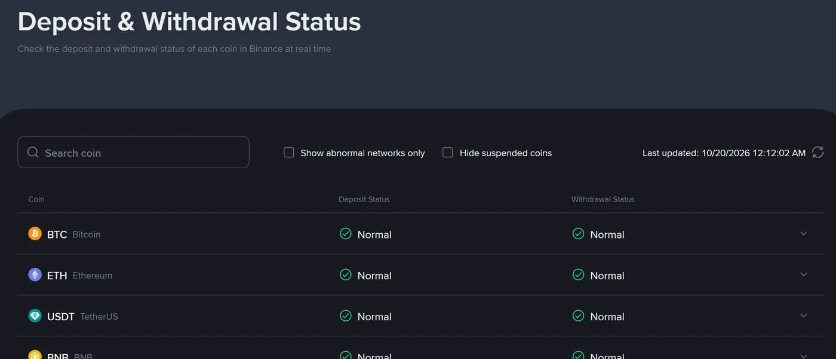This screenshot has width=836, height=359.
Task: Tick the Hide suspended coins checkbox
Action: tap(447, 153)
